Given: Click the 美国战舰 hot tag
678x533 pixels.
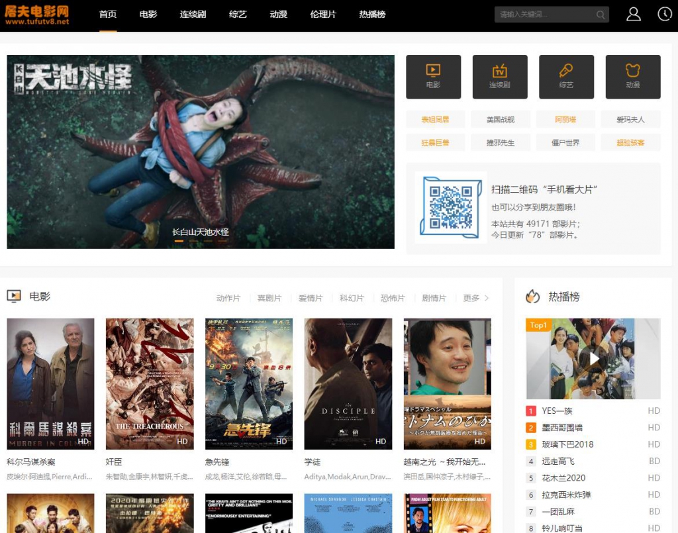Looking at the screenshot, I should [501, 119].
